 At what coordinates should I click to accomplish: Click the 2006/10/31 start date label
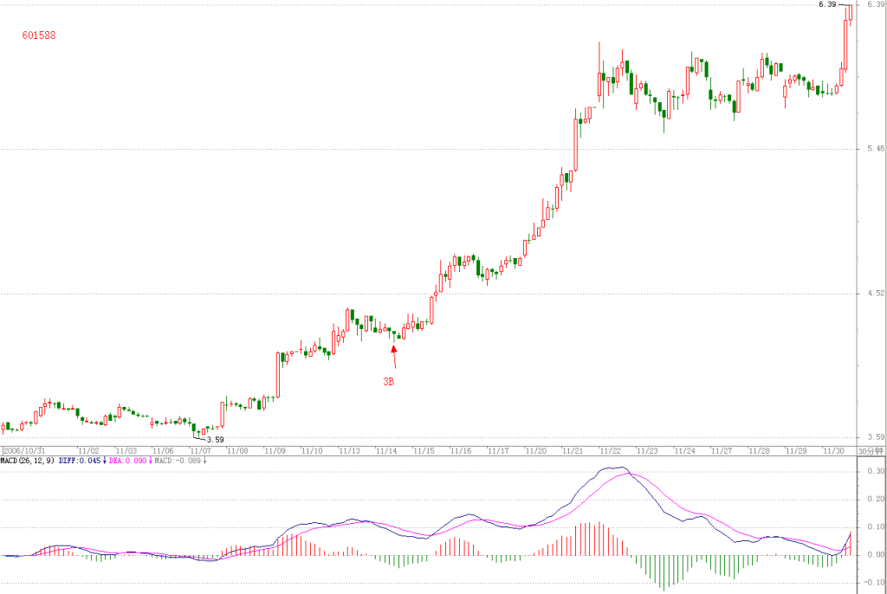pyautogui.click(x=24, y=451)
